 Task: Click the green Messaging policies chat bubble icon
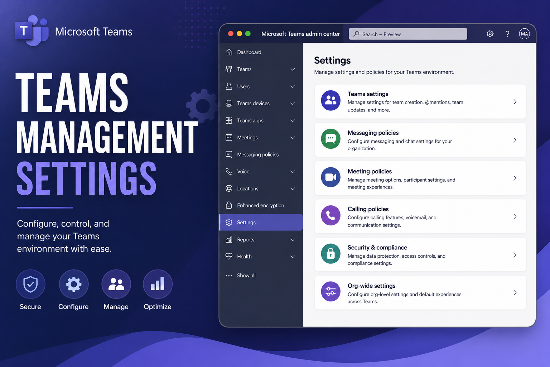(331, 139)
